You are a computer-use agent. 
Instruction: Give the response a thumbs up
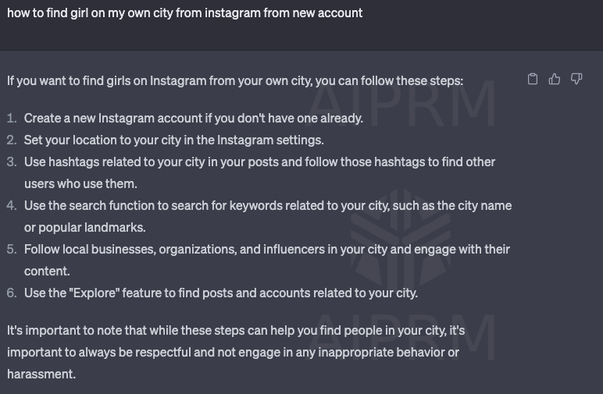pos(554,79)
